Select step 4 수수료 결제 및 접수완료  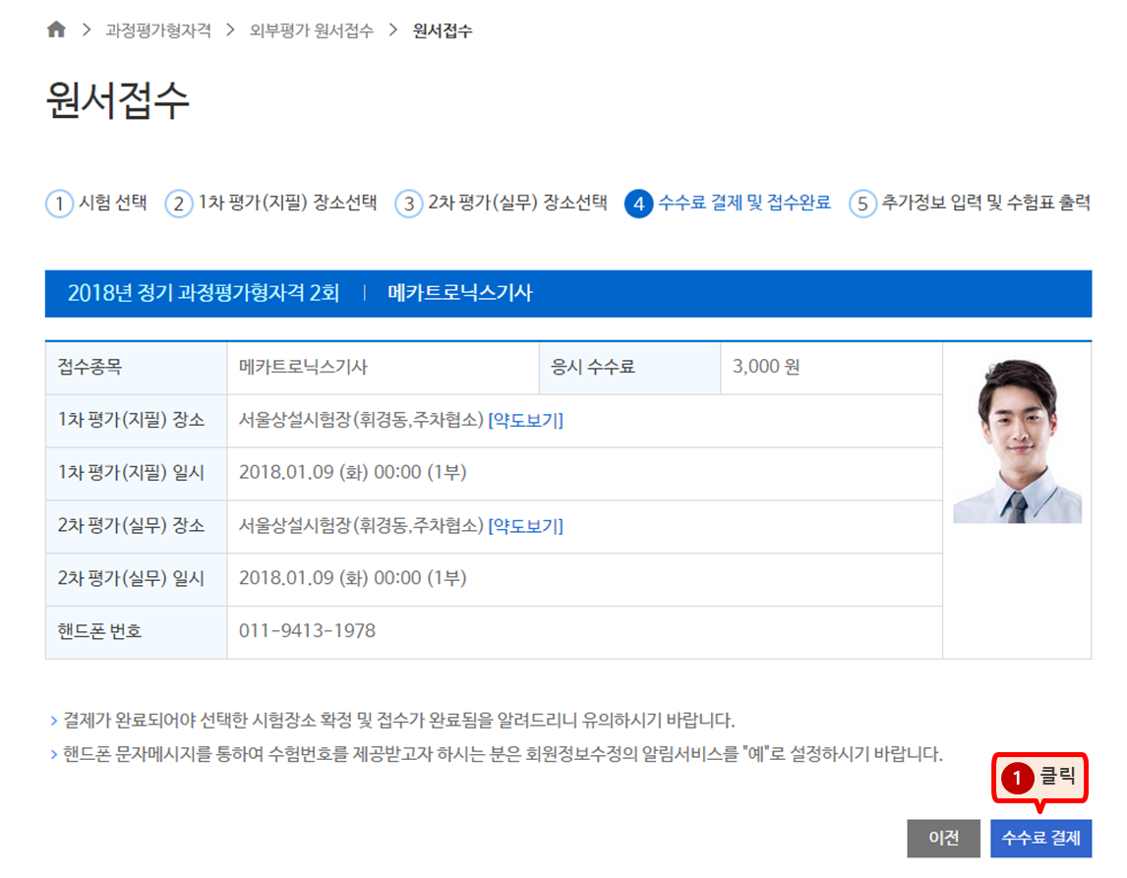(728, 204)
